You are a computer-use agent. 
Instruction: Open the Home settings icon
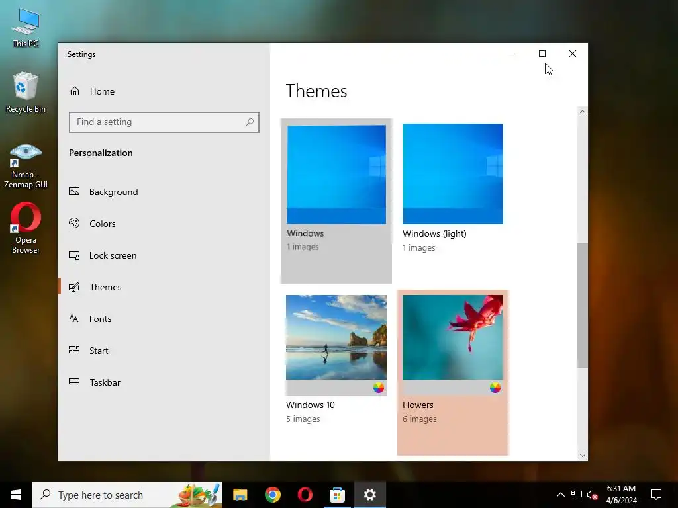[x=75, y=91]
